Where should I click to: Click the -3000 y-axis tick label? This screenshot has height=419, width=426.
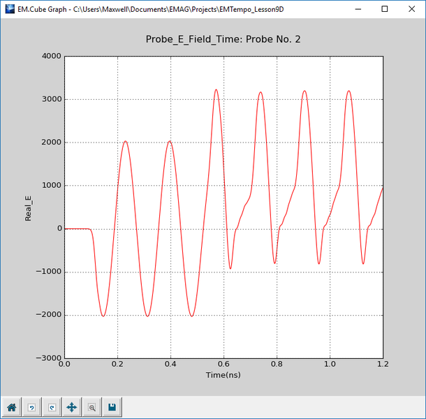click(48, 358)
